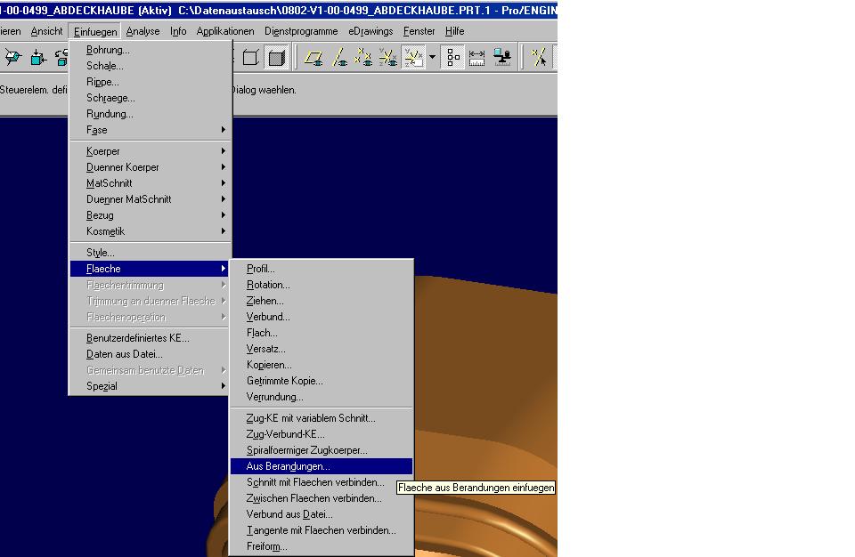Click the highlighted Aus Berandungen... entry
The width and height of the screenshot is (855, 557).
(322, 466)
